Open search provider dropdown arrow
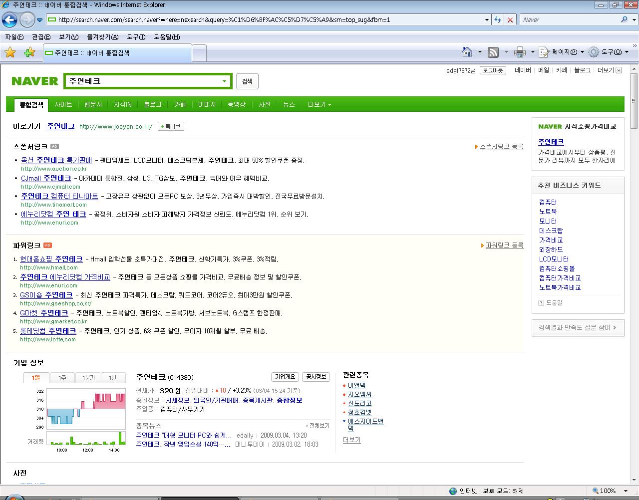 (x=634, y=20)
